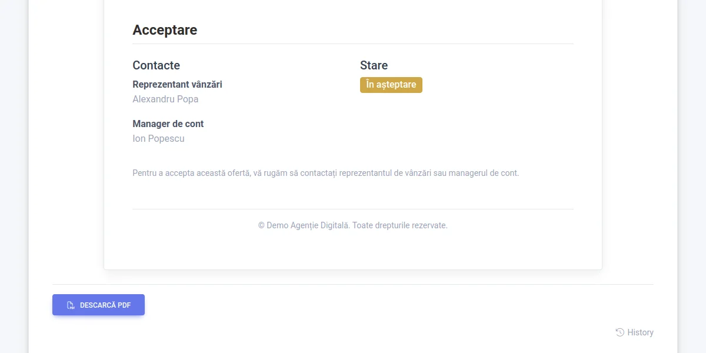Open revision history via the clock icon
Image resolution: width=706 pixels, height=353 pixels.
(619, 332)
